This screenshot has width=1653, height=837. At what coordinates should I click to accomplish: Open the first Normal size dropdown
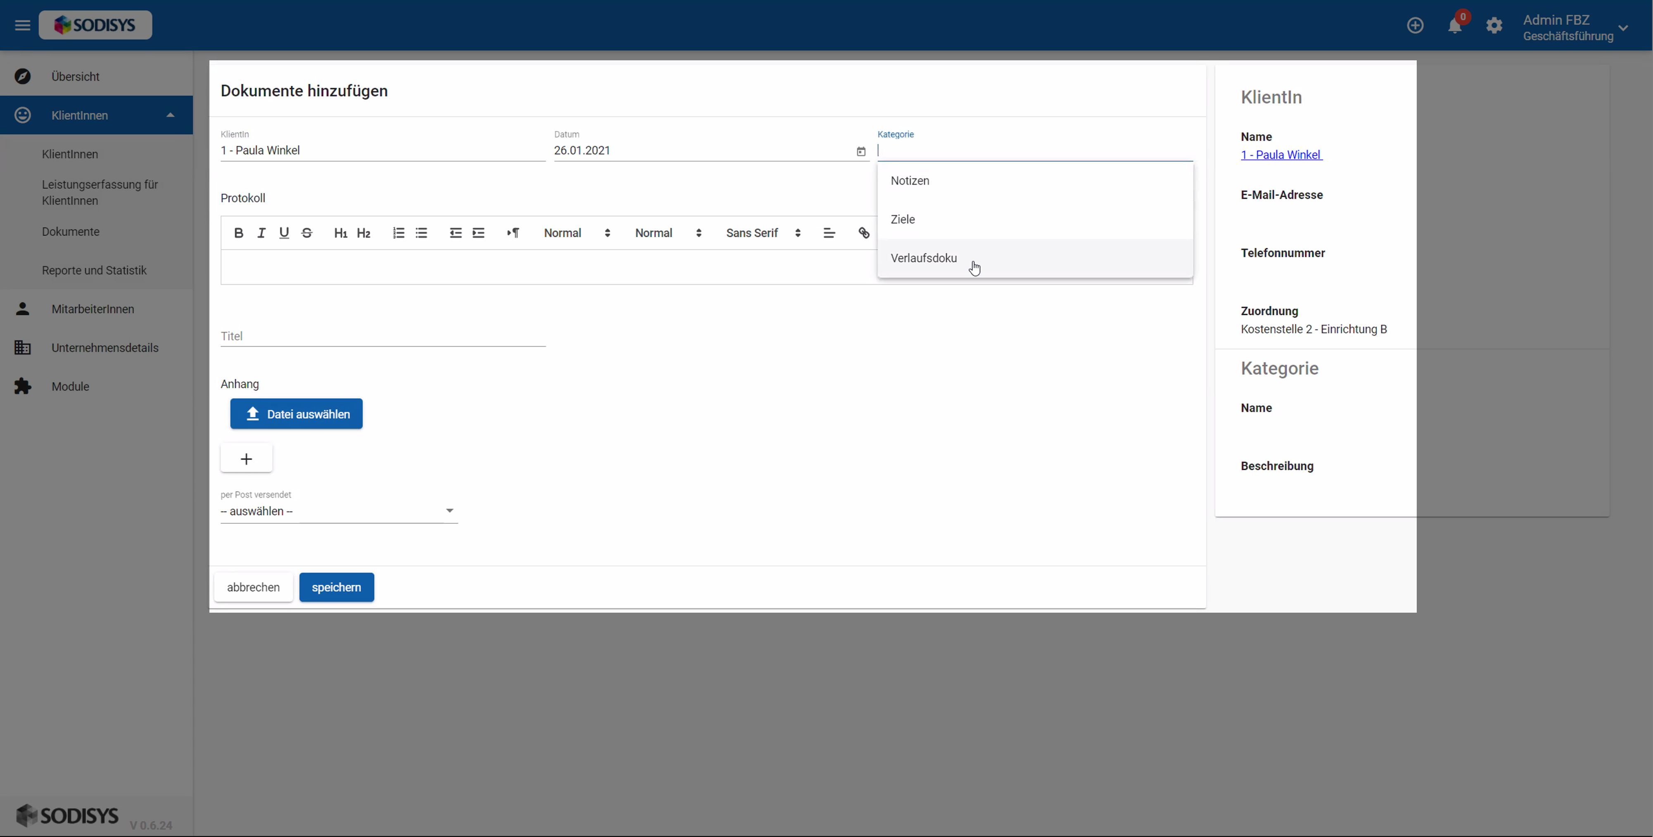click(x=577, y=233)
